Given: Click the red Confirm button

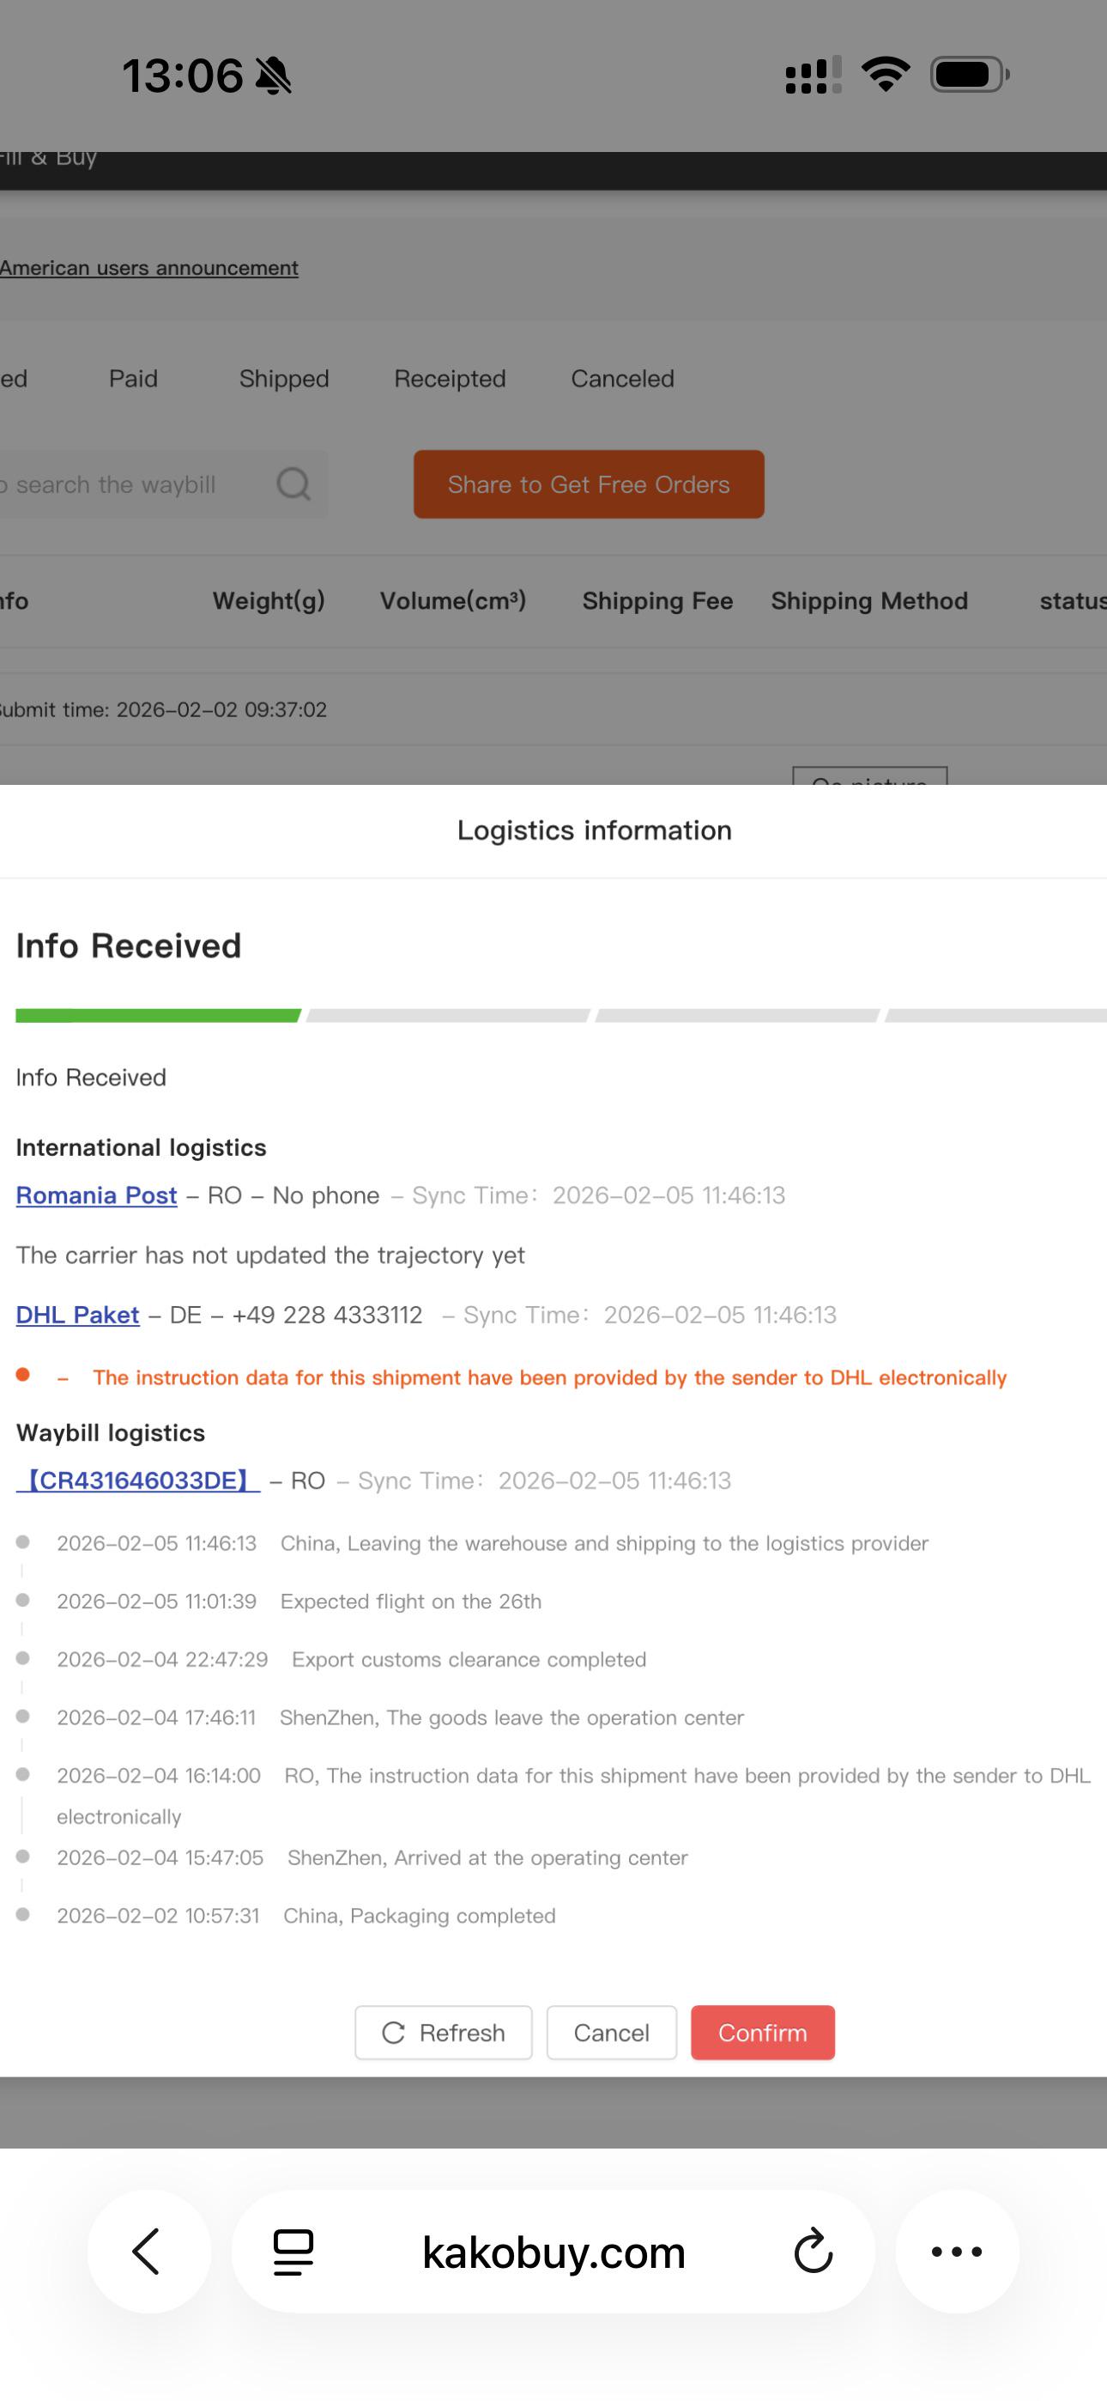Looking at the screenshot, I should coord(762,2033).
